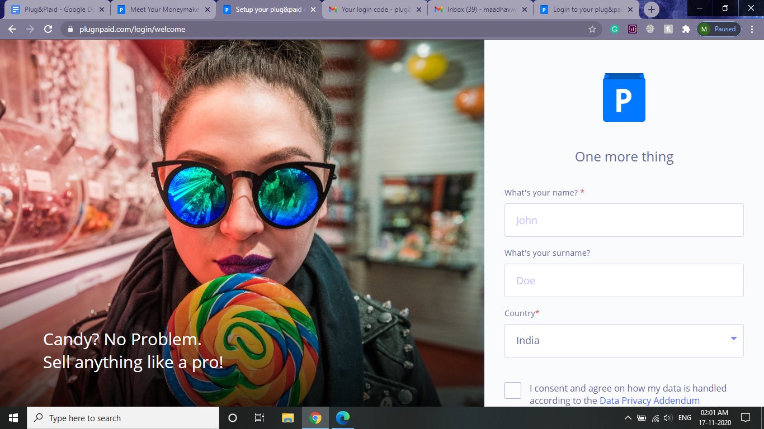Close the 'Plug&Plaid - Google D' tab
This screenshot has width=764, height=429.
point(101,9)
